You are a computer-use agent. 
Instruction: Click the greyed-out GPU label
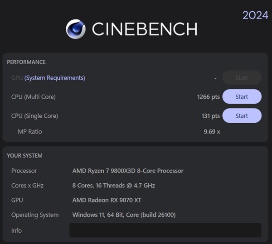[x=17, y=78]
